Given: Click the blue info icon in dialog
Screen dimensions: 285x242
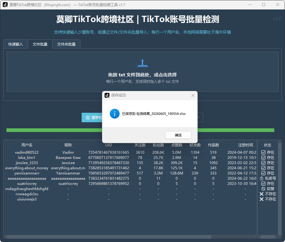Looking at the screenshot, I should click(x=114, y=114).
